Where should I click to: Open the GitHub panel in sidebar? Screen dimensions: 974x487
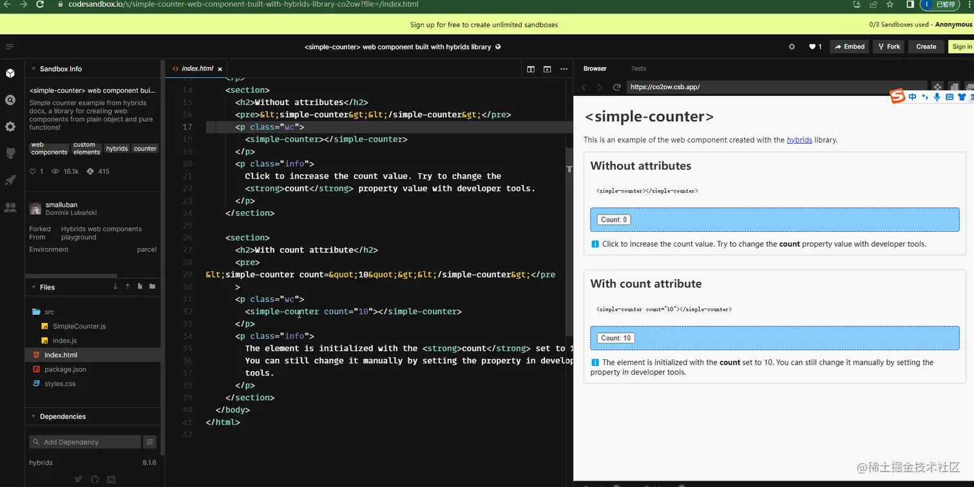10,153
